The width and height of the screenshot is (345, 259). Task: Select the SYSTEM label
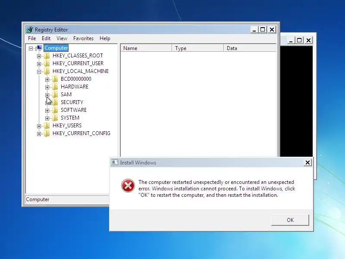[x=70, y=117]
